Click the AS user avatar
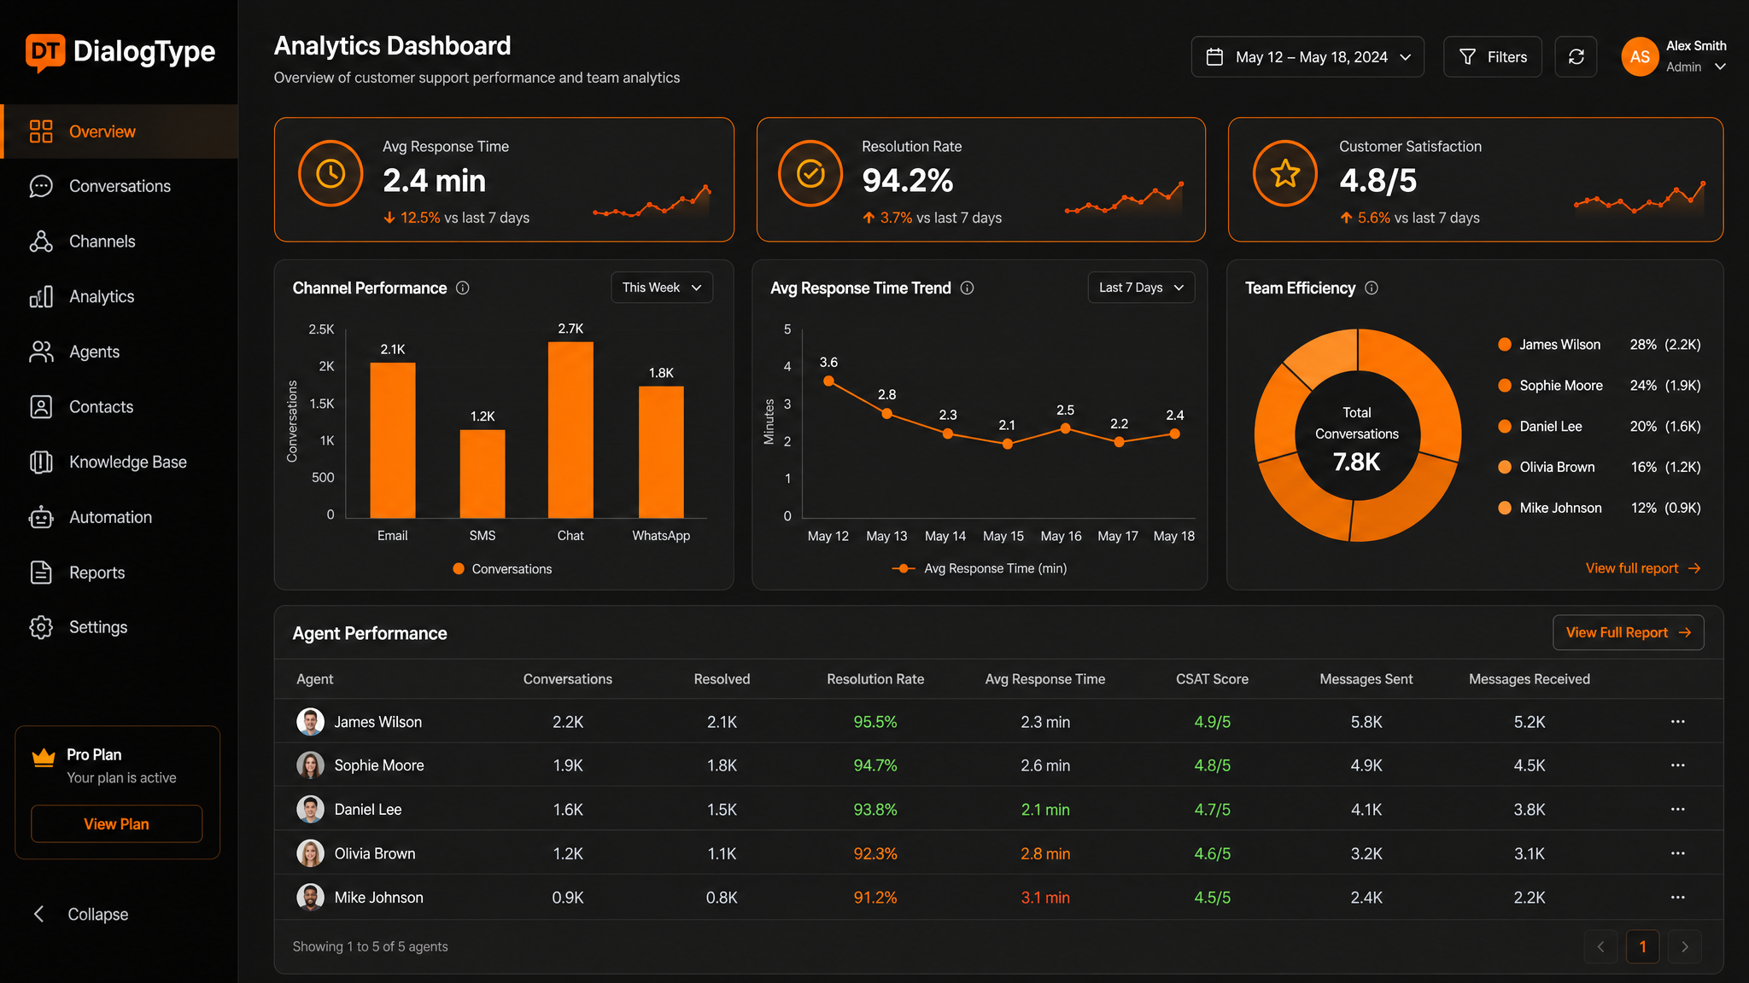The image size is (1749, 983). (x=1640, y=57)
